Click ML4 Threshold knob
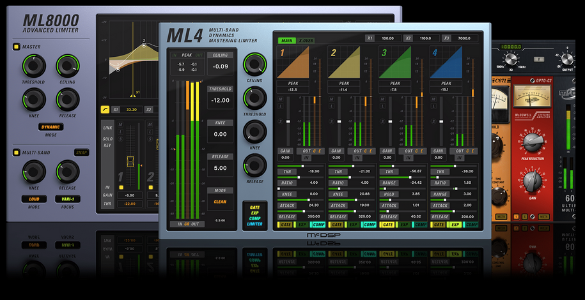This screenshot has width=585, height=300. coord(255,98)
